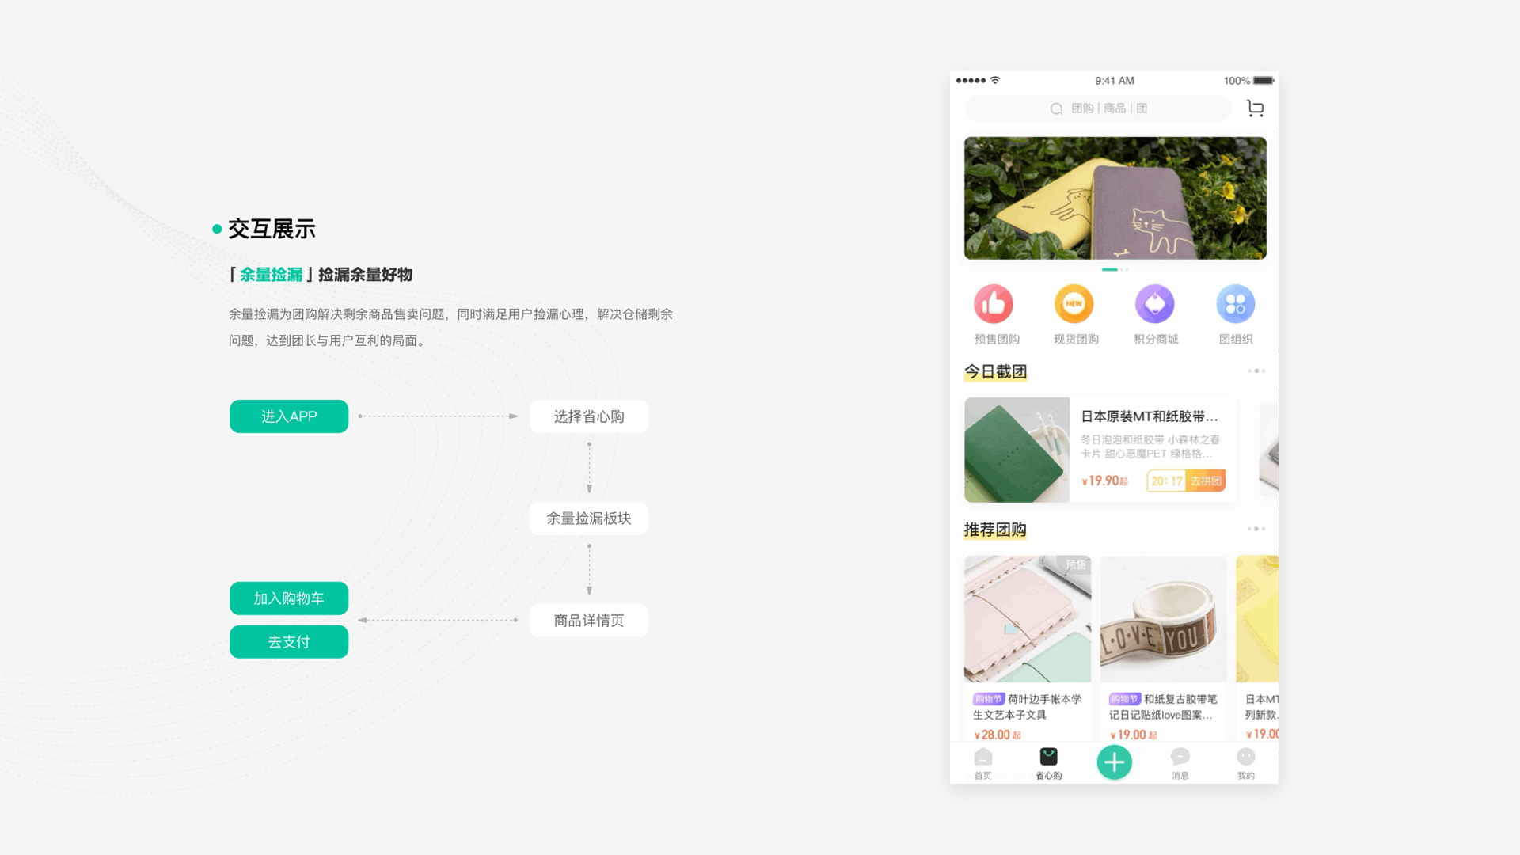Open LOVE YOU tape product image
The width and height of the screenshot is (1520, 855).
point(1163,619)
